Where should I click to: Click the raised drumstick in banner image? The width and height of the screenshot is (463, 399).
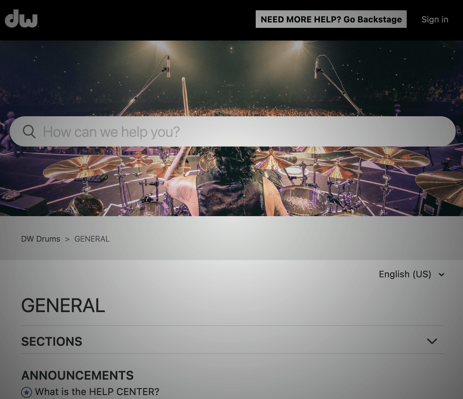185,96
